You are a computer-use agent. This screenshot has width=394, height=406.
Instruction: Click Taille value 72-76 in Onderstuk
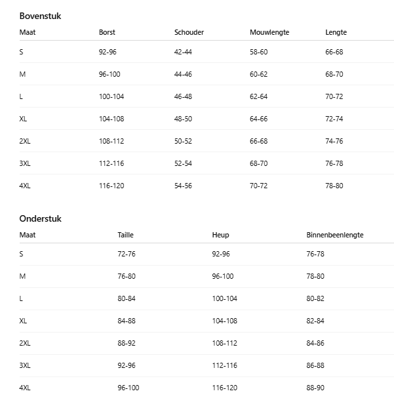pyautogui.click(x=127, y=254)
